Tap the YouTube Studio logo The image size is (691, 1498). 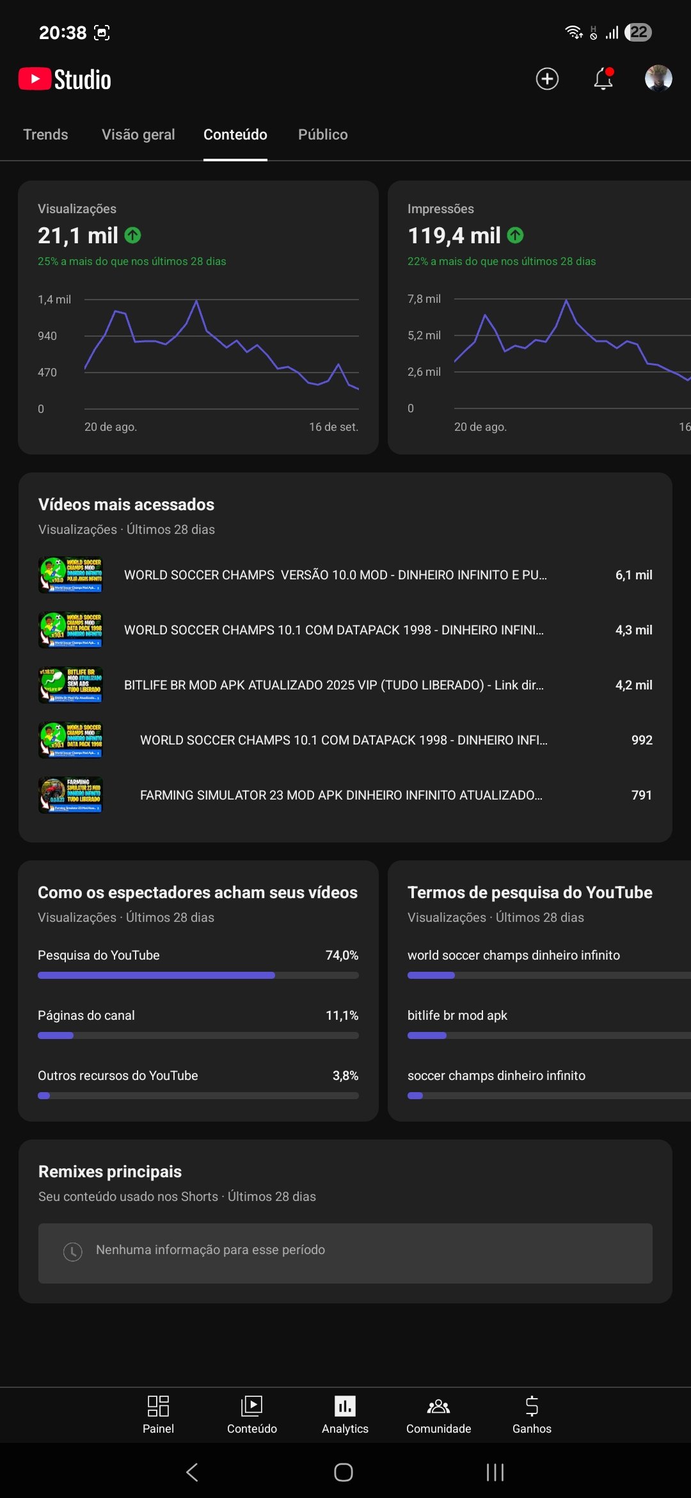(65, 79)
